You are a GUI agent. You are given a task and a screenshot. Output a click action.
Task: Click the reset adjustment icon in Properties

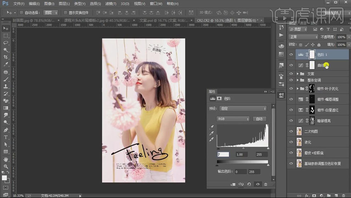pos(249,184)
